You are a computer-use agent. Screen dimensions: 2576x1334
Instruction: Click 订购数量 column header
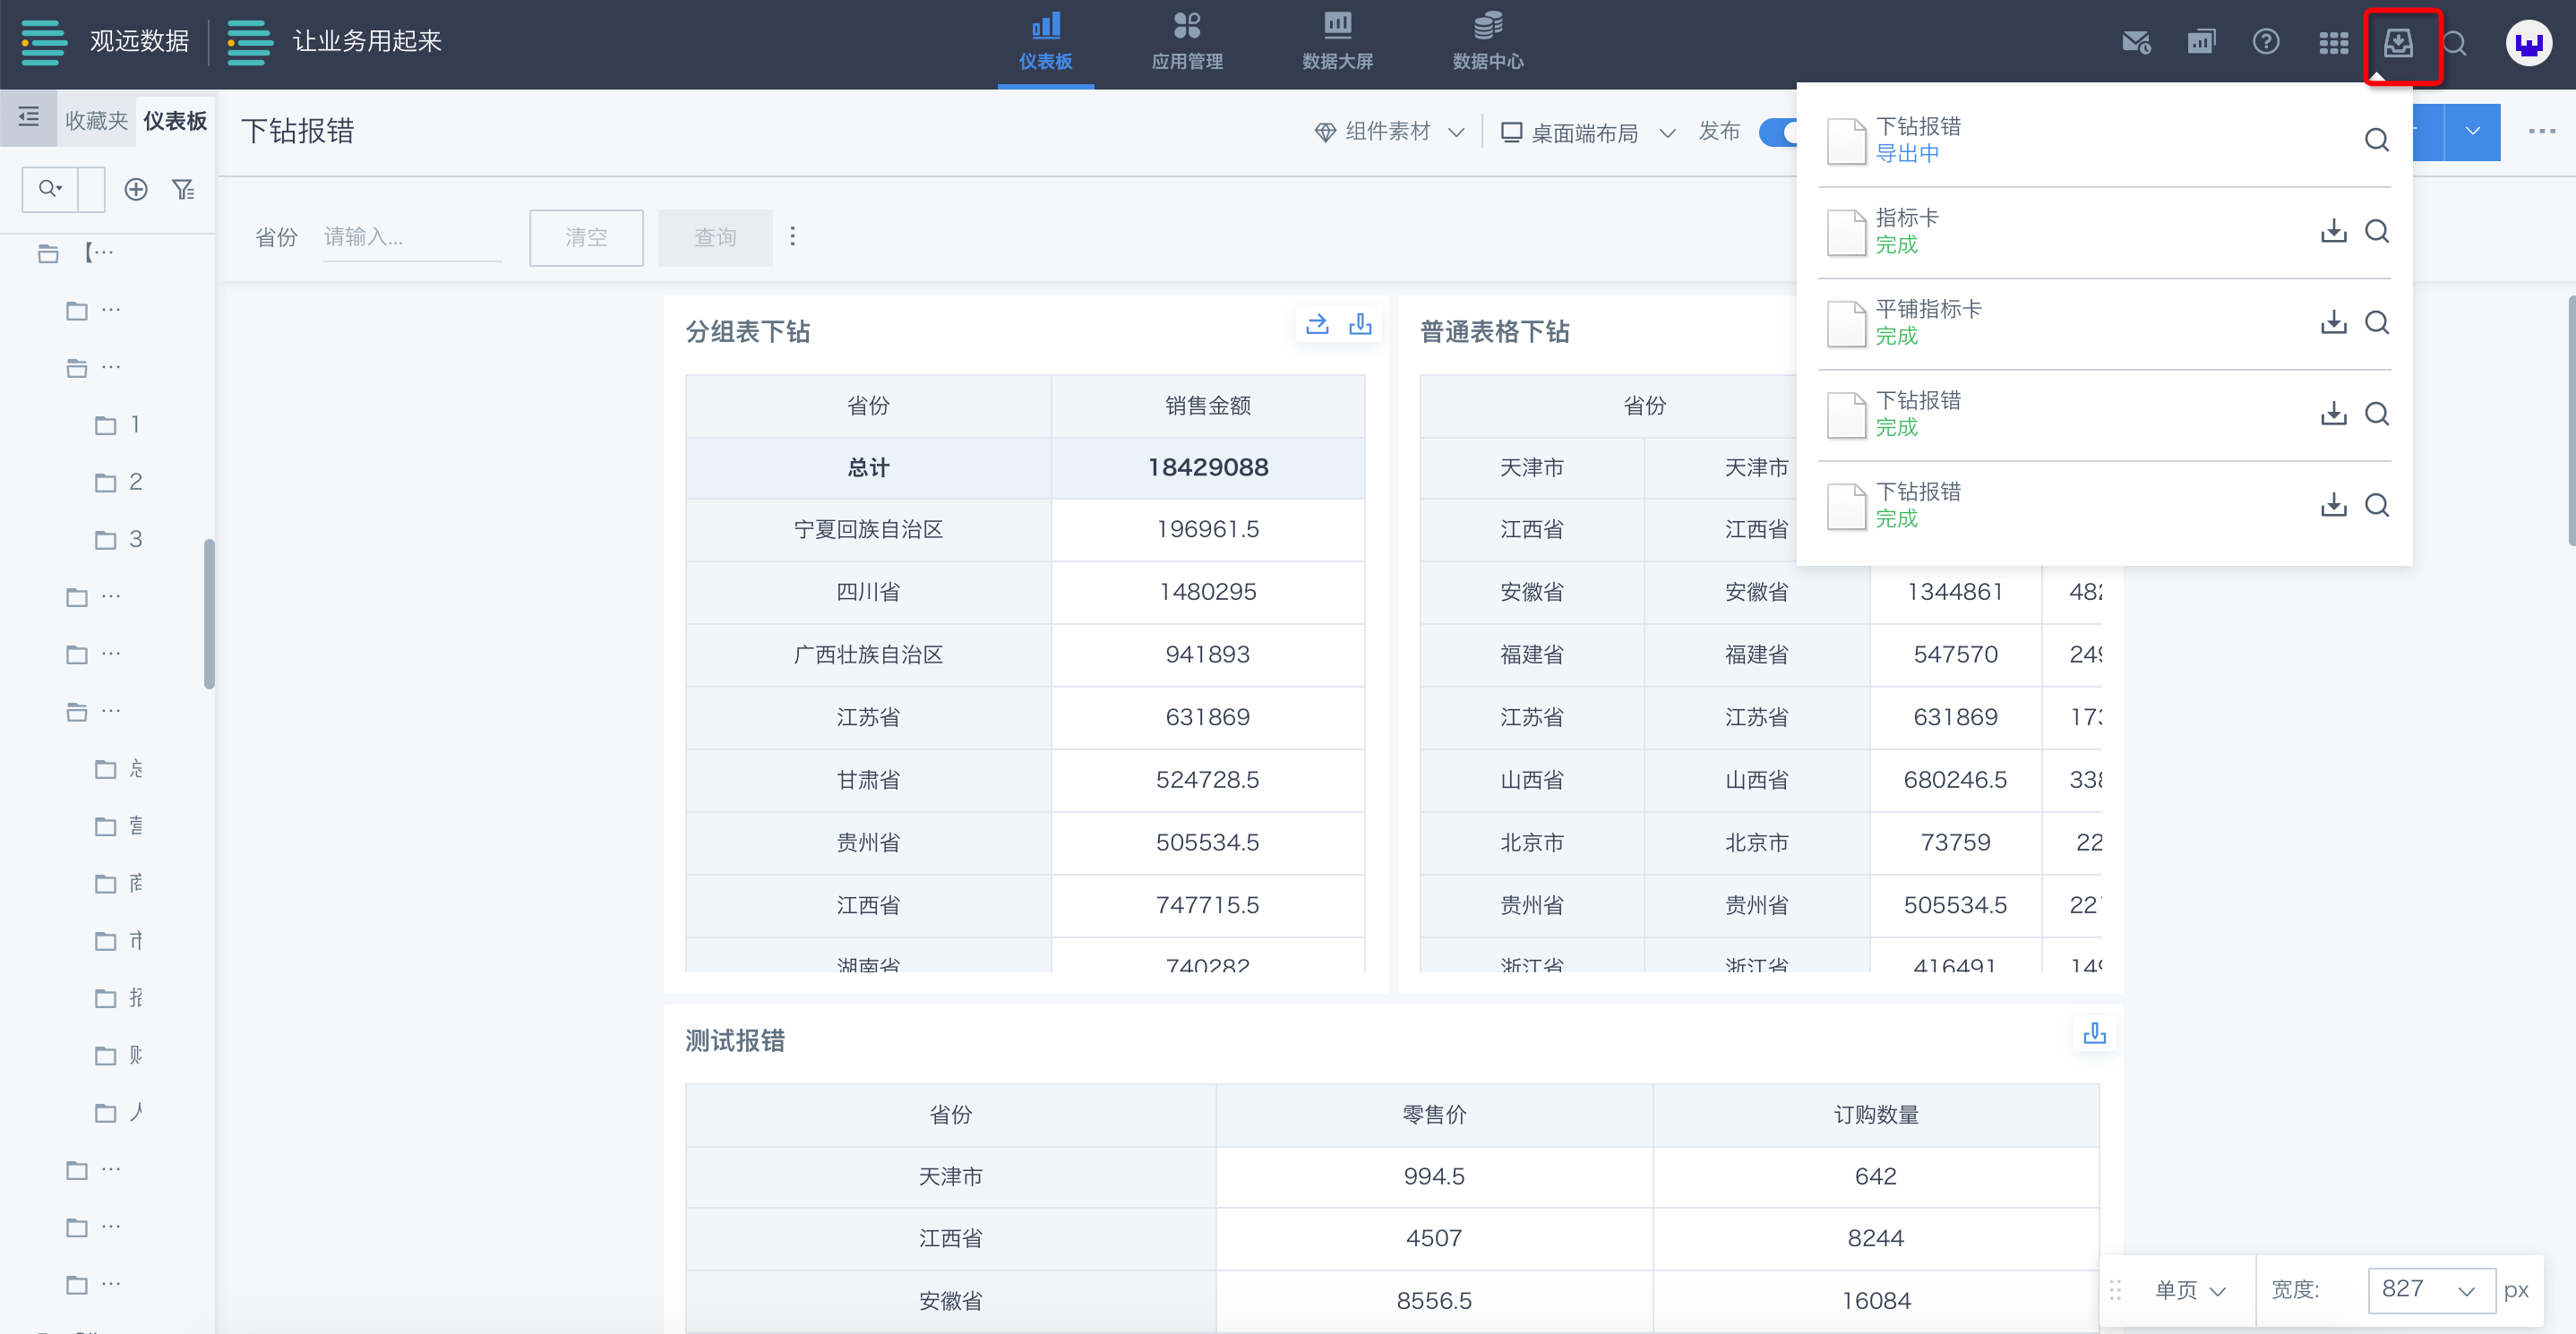(x=1876, y=1116)
